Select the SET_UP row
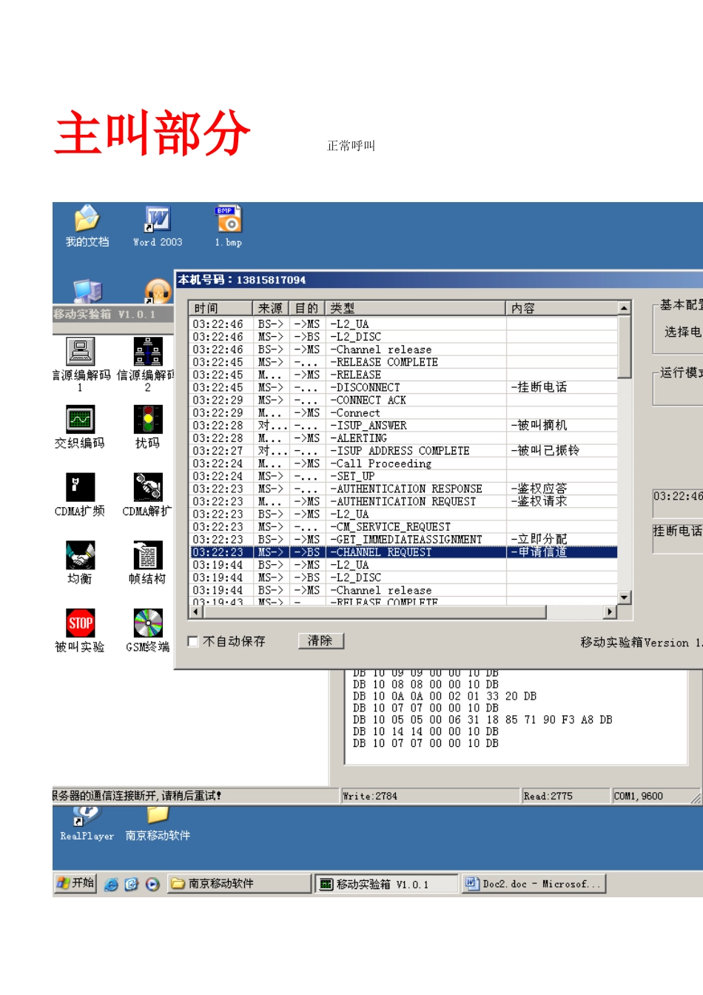703x995 pixels. click(x=404, y=476)
